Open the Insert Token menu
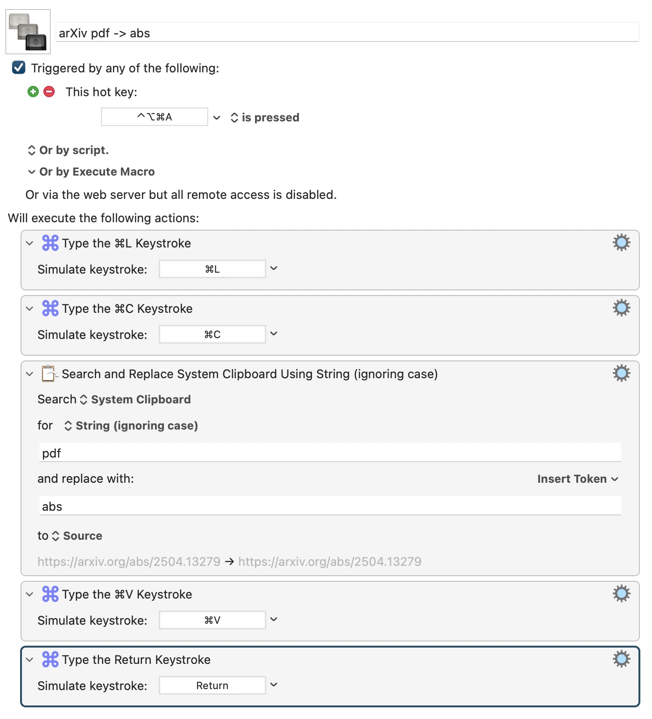The image size is (652, 719). click(x=578, y=479)
